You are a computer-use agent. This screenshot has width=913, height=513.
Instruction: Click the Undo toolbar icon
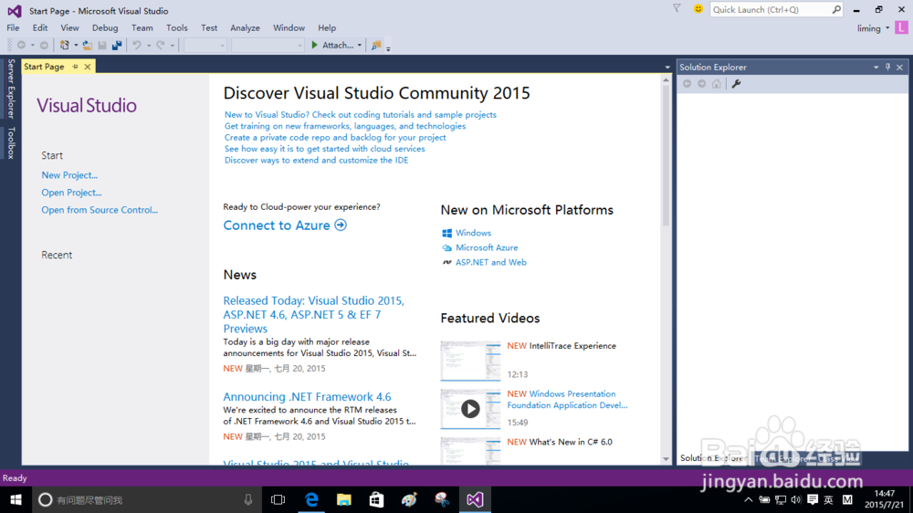tap(138, 45)
